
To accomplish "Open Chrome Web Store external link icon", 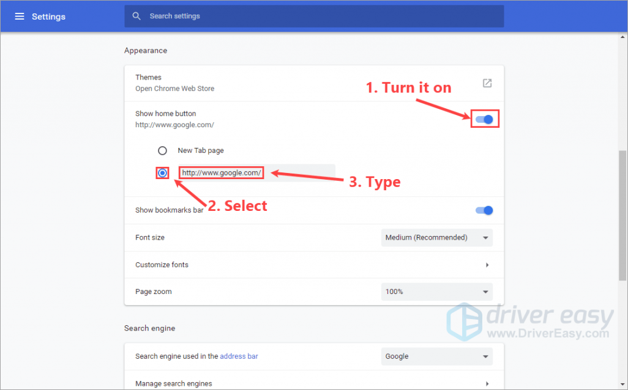I will pyautogui.click(x=487, y=83).
